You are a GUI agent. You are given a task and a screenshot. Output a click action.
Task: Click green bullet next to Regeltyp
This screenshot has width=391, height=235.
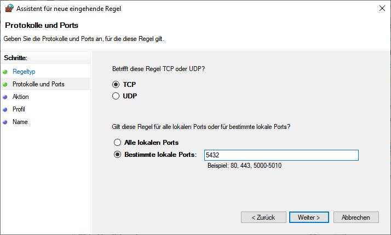pos(5,72)
